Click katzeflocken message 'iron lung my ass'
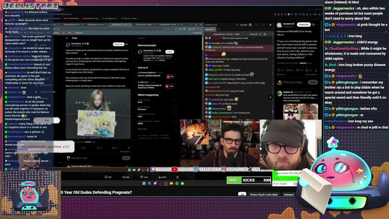 tap(349, 121)
